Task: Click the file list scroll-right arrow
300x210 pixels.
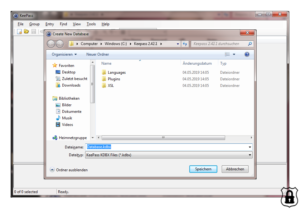Action: 251,137
